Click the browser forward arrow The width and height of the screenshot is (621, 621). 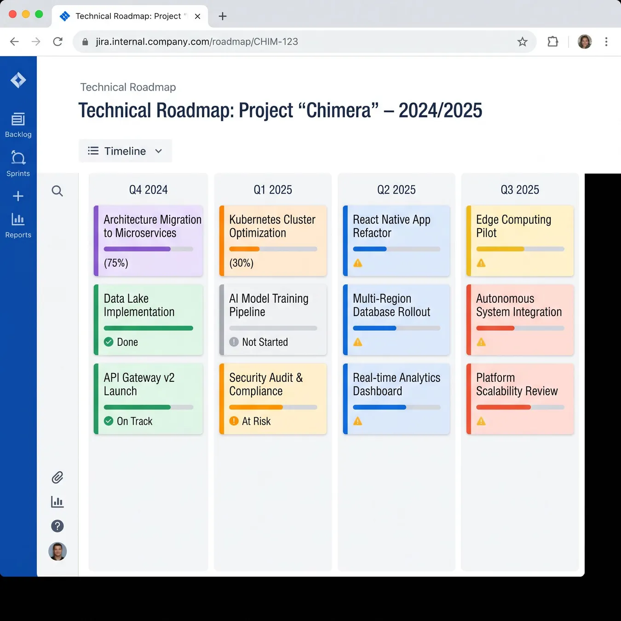pyautogui.click(x=36, y=42)
